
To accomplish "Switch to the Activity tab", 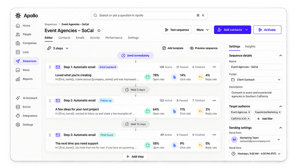I will (x=95, y=38).
